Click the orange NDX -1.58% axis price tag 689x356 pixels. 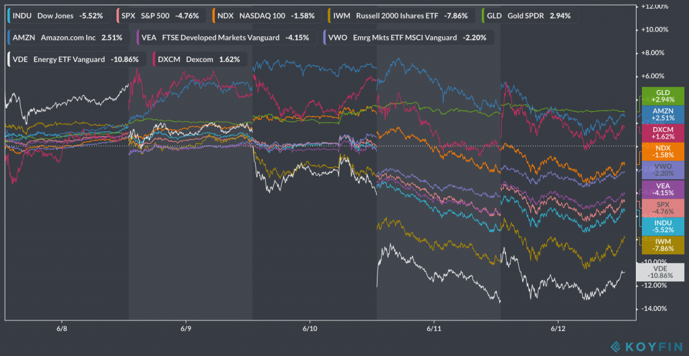tap(663, 151)
